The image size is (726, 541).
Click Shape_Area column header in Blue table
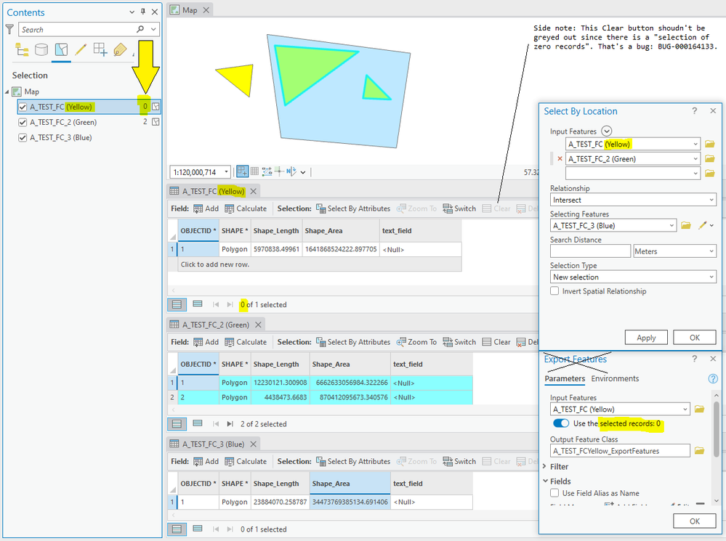point(350,484)
